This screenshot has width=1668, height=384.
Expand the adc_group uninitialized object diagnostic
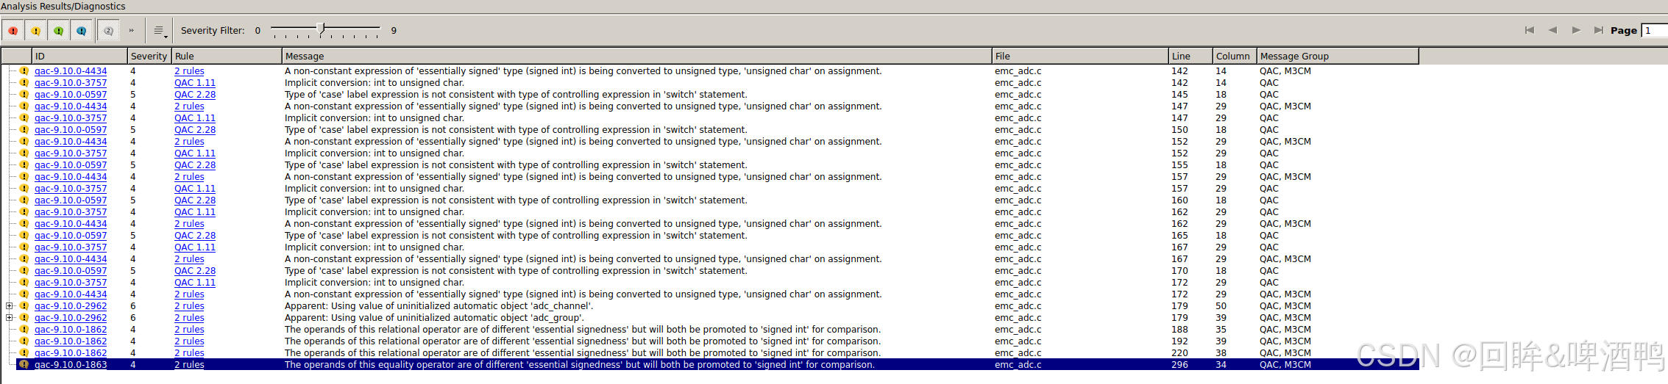pos(10,318)
